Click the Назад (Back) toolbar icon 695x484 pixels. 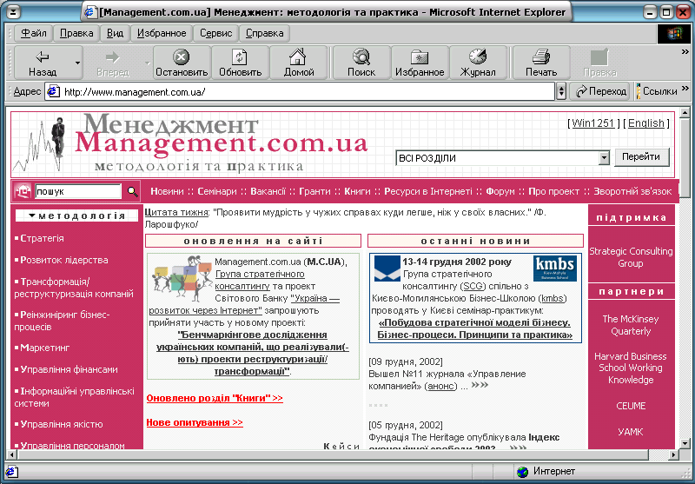click(42, 57)
